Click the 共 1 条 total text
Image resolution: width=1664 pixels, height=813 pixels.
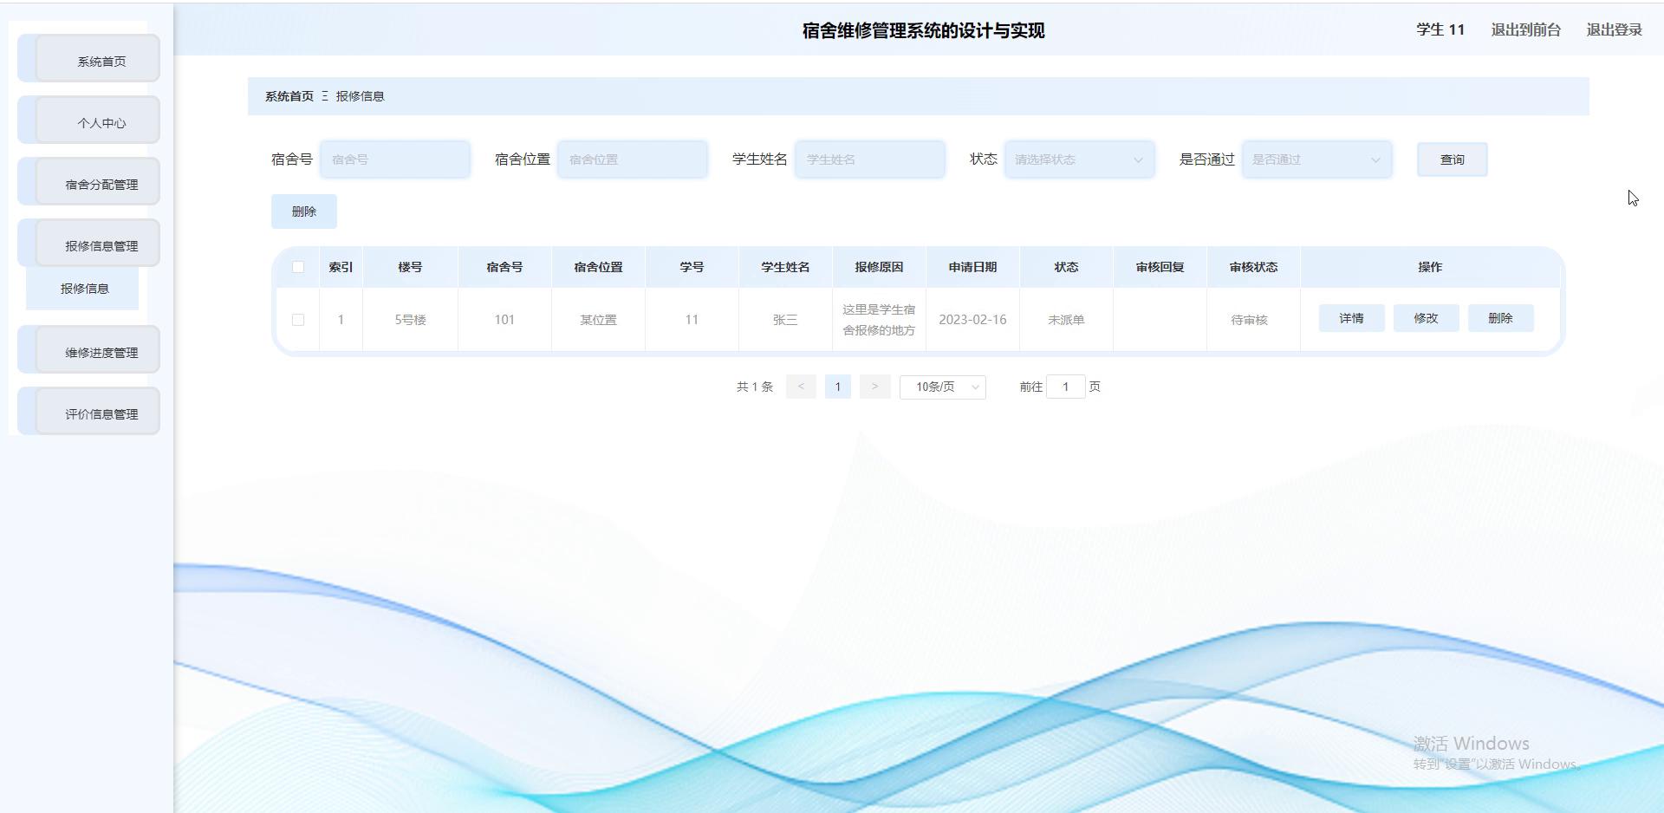pyautogui.click(x=755, y=387)
